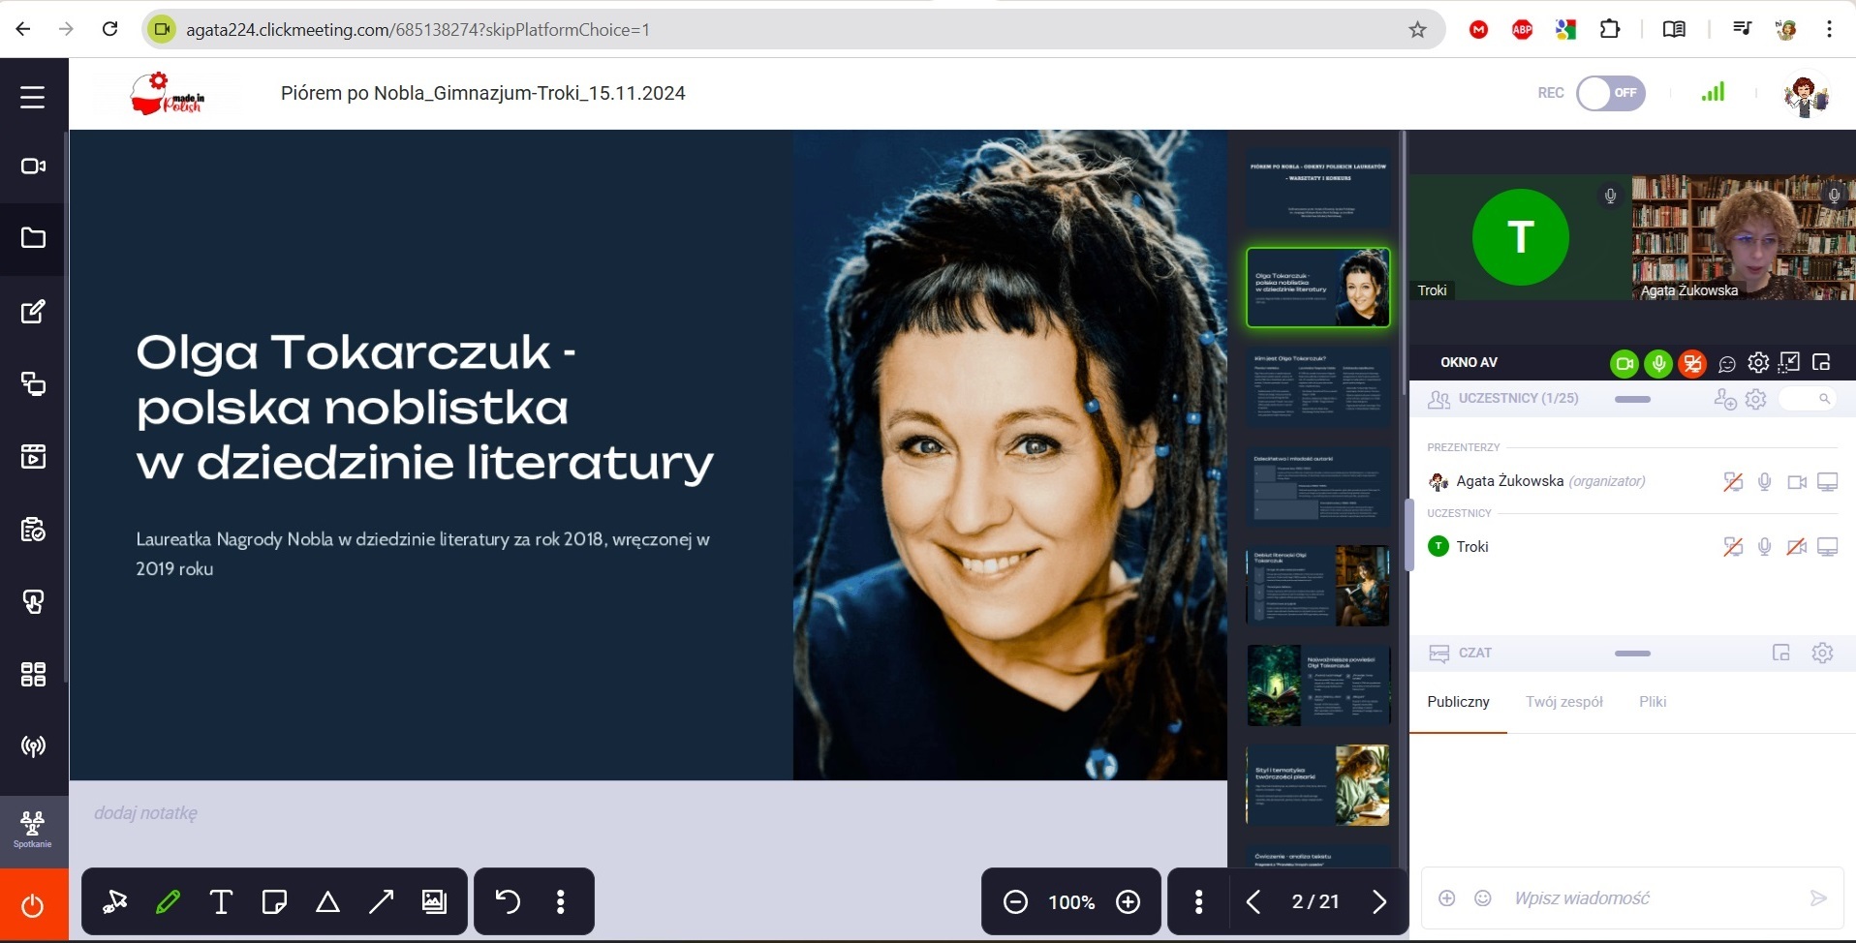Collapse the CZAT panel handle
Screen dimensions: 1856x943
[x=1632, y=654]
